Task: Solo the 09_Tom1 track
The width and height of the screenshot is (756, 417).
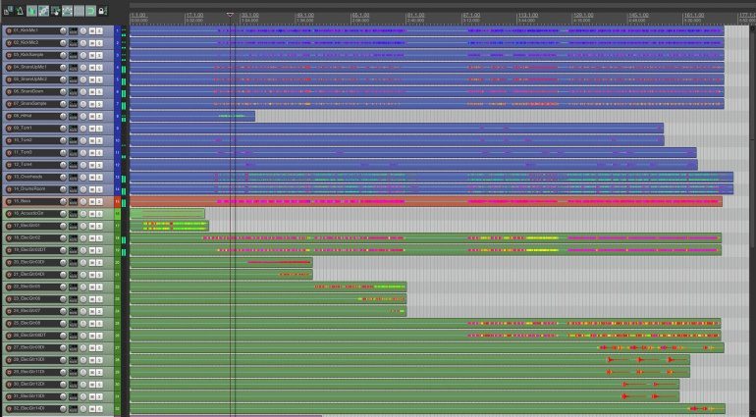Action: click(x=99, y=129)
